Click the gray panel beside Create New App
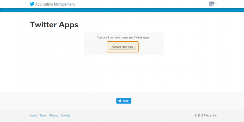 [x=151, y=47]
